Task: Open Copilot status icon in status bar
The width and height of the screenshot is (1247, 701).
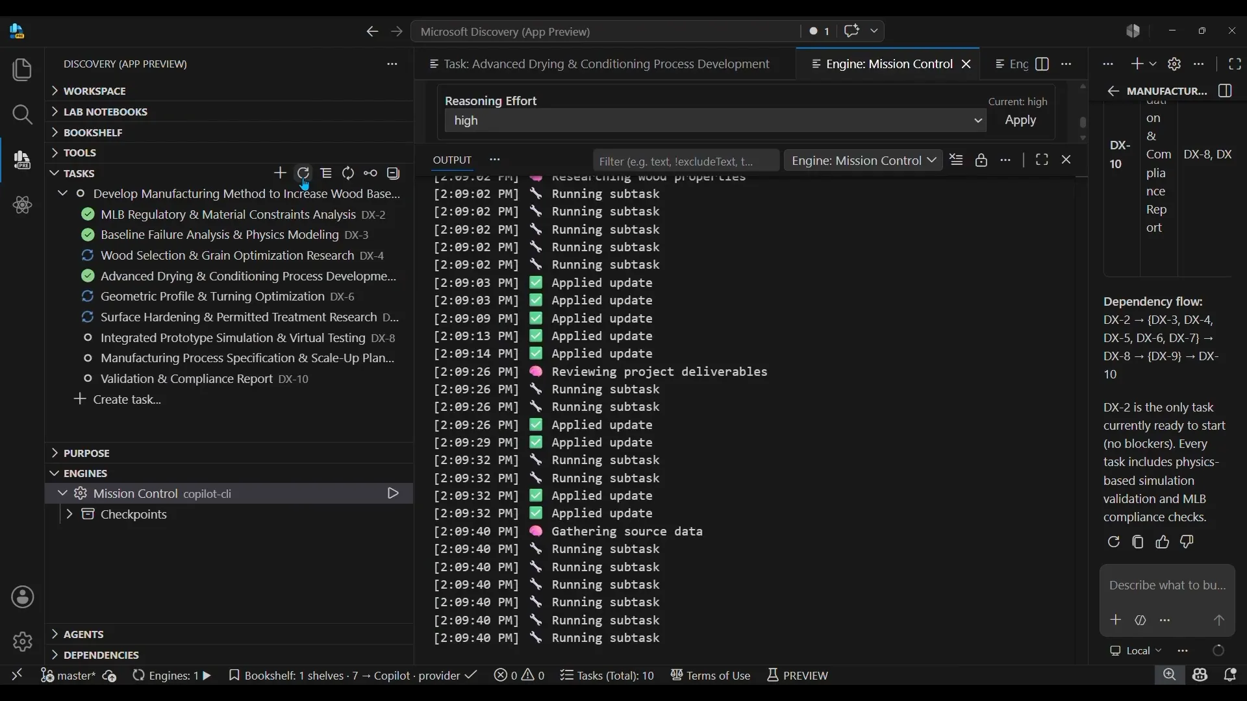Action: click(x=1200, y=676)
